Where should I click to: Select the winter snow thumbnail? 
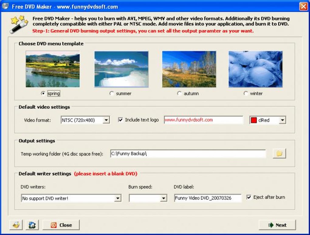click(x=255, y=69)
